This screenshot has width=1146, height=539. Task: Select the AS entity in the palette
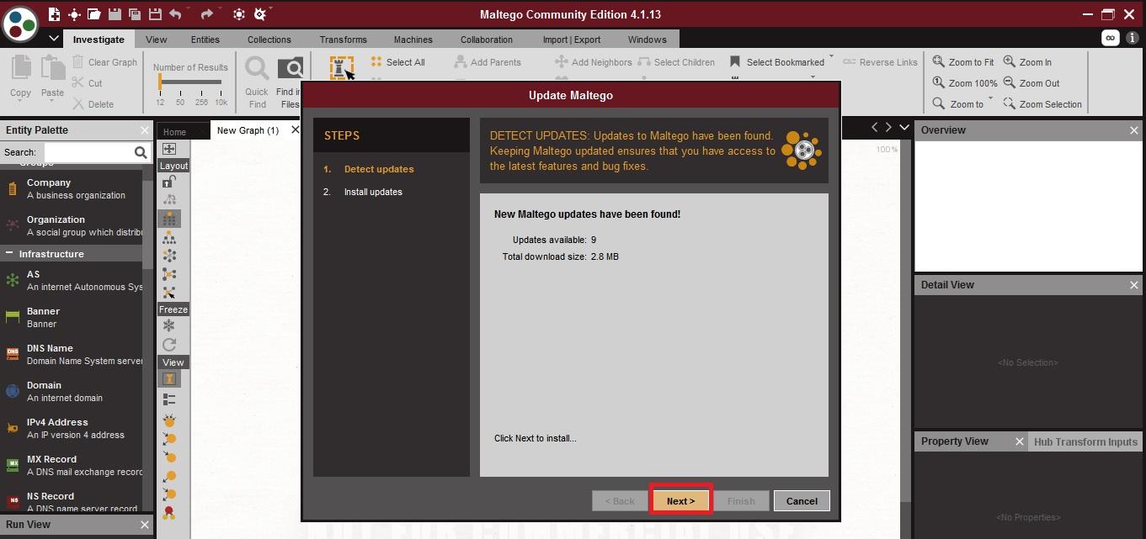[72, 280]
